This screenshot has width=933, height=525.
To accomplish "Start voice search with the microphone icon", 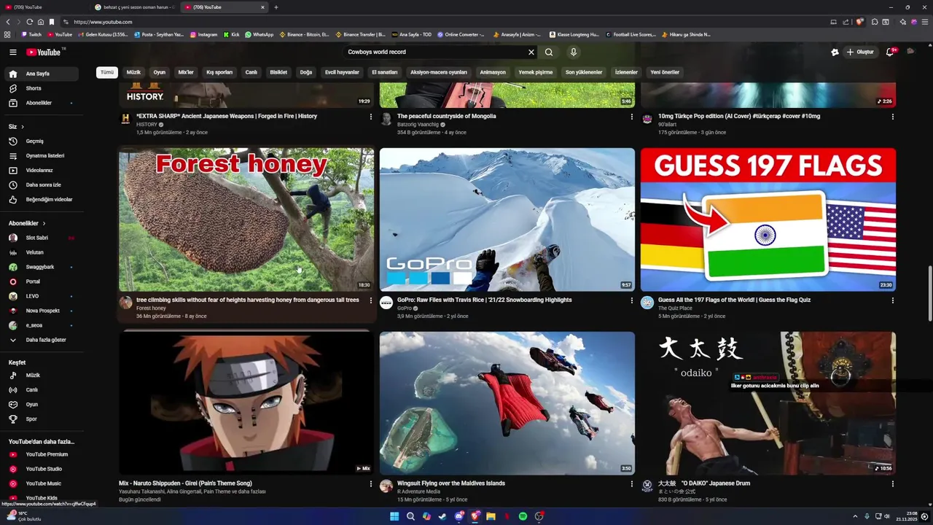I will click(x=574, y=52).
